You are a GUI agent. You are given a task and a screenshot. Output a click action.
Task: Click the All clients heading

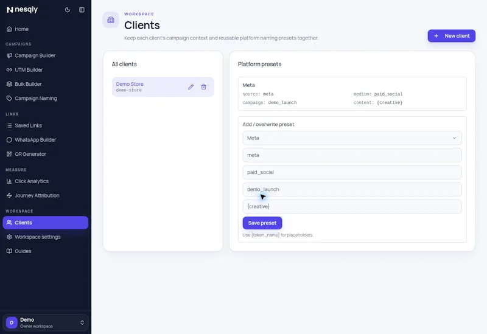coord(124,64)
